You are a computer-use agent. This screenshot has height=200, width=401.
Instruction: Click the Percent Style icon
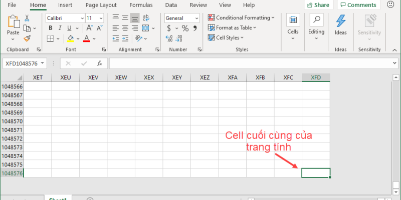pos(185,28)
